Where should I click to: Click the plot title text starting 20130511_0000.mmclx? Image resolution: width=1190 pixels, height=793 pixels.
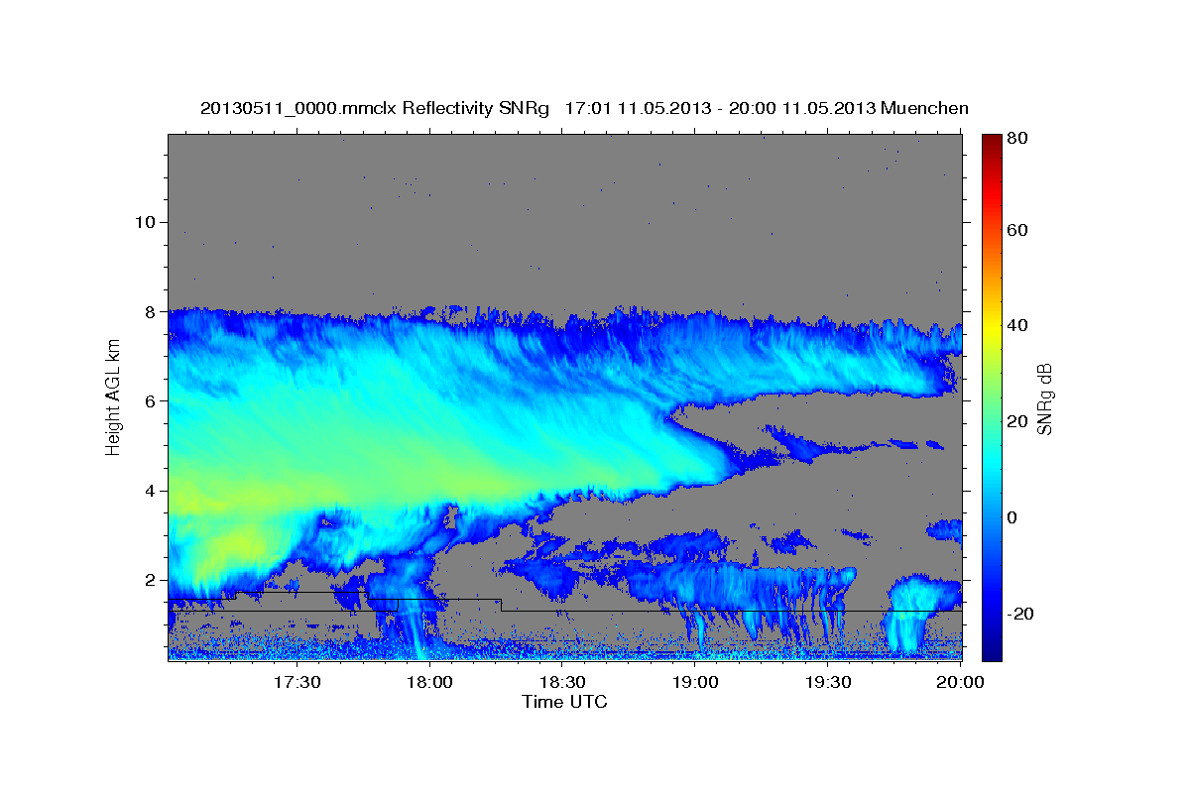[584, 108]
